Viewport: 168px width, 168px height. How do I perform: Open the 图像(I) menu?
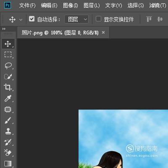pyautogui.click(x=71, y=5)
